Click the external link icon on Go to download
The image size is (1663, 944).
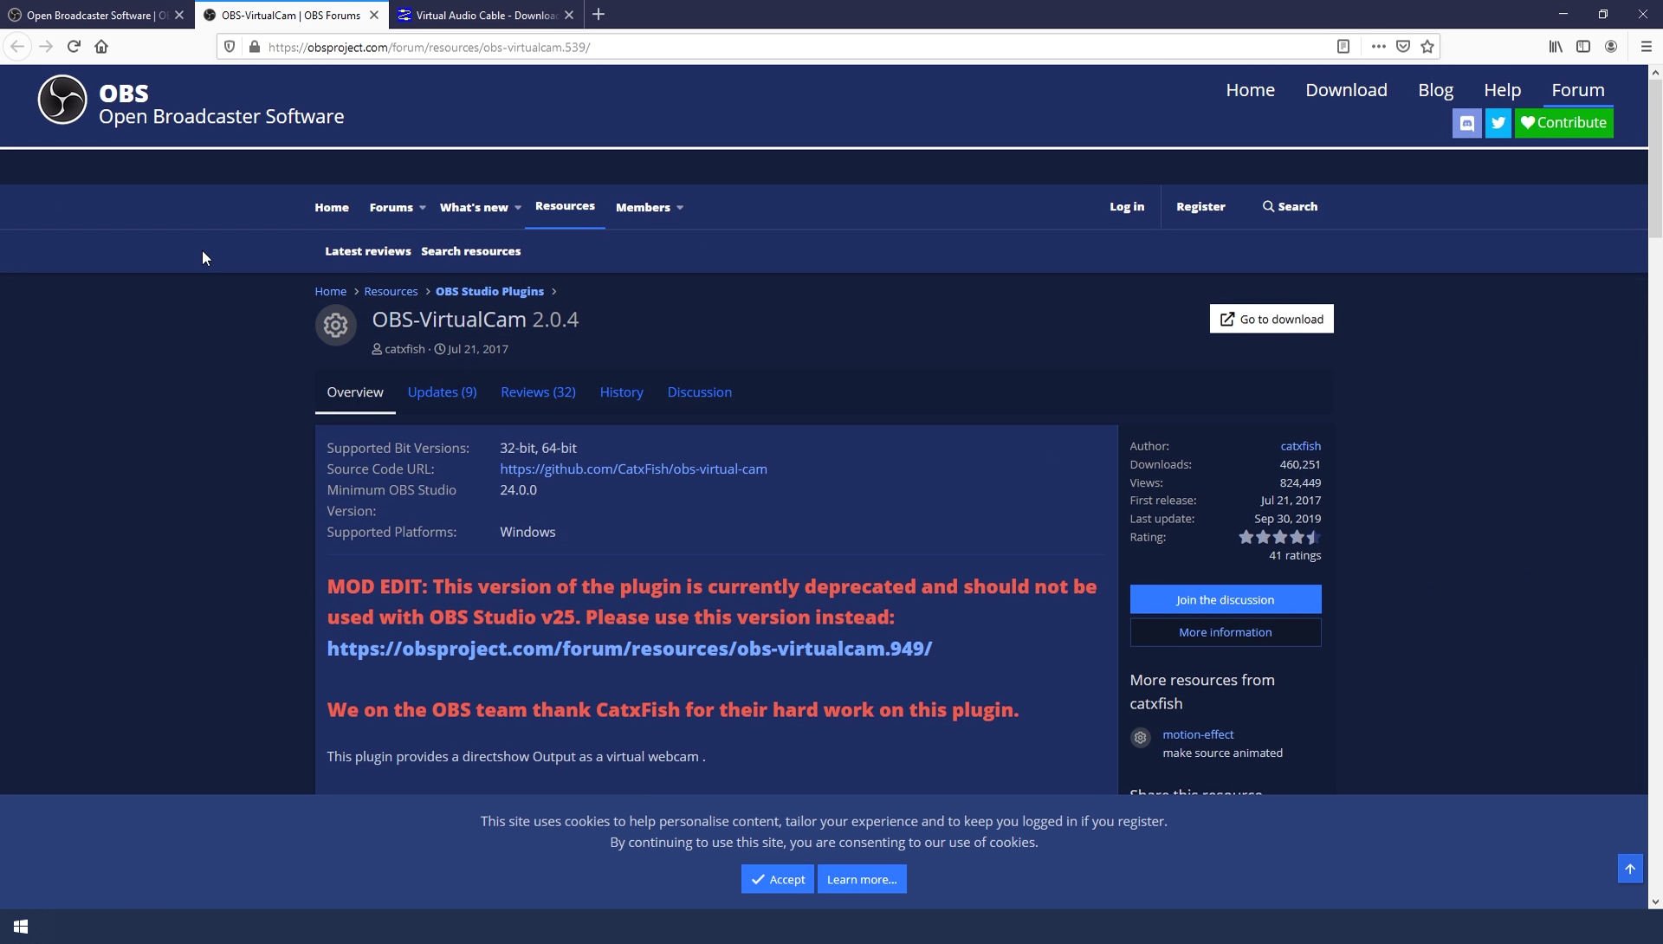point(1226,319)
